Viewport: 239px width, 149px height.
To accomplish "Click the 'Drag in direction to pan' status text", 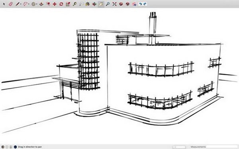I will click(x=30, y=147).
